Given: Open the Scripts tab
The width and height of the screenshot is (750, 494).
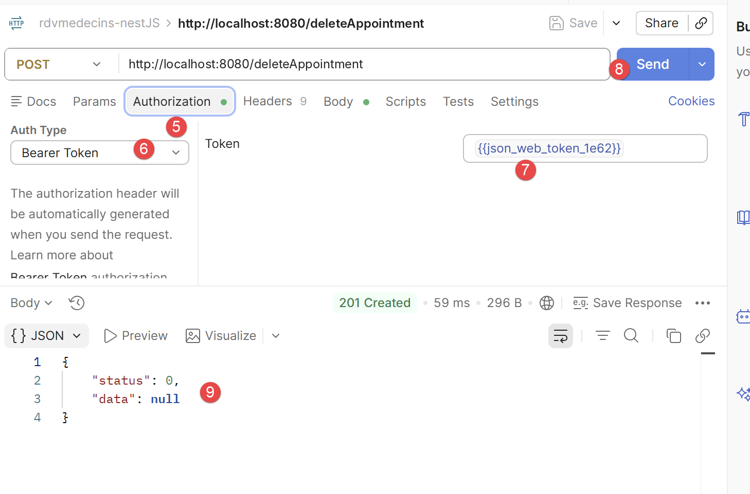Looking at the screenshot, I should tap(406, 102).
